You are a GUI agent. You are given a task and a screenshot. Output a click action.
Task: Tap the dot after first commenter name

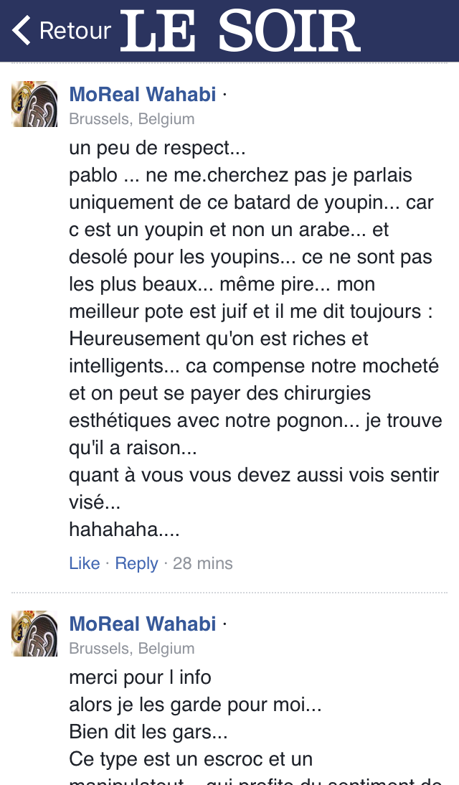224,94
